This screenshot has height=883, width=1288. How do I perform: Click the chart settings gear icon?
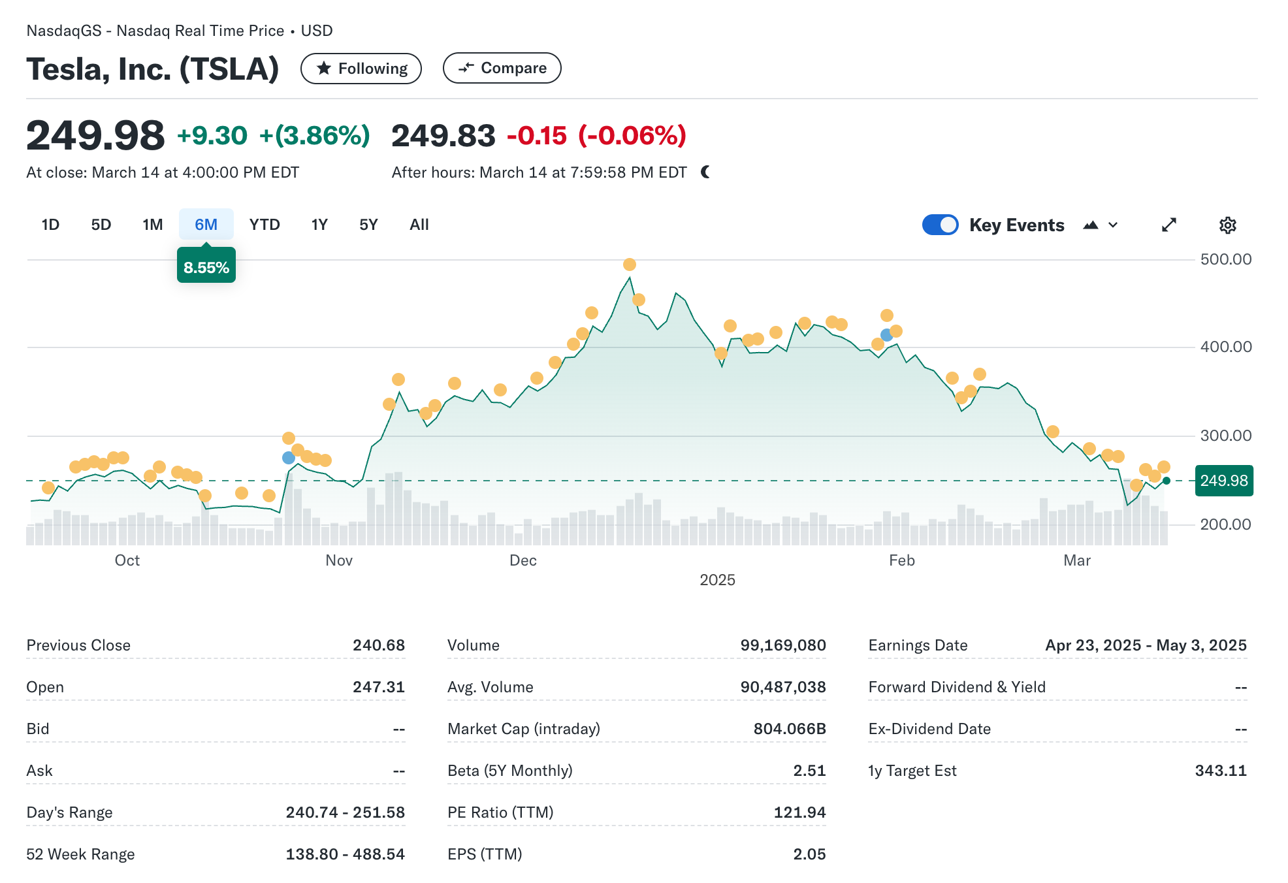tap(1227, 225)
